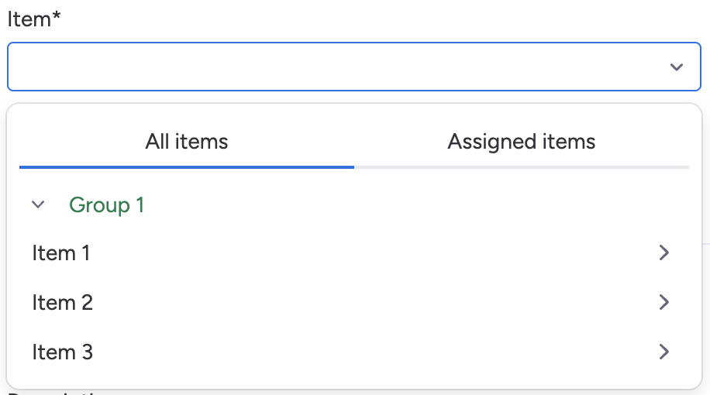Select Item 2 from the list
This screenshot has width=710, height=395.
click(x=63, y=302)
